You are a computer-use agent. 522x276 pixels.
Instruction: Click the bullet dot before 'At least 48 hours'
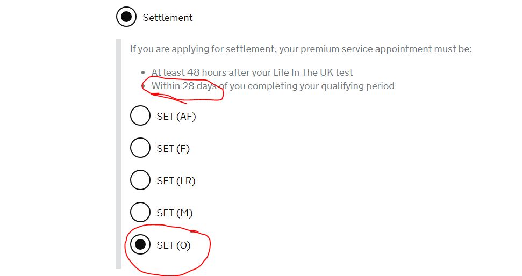tap(143, 72)
